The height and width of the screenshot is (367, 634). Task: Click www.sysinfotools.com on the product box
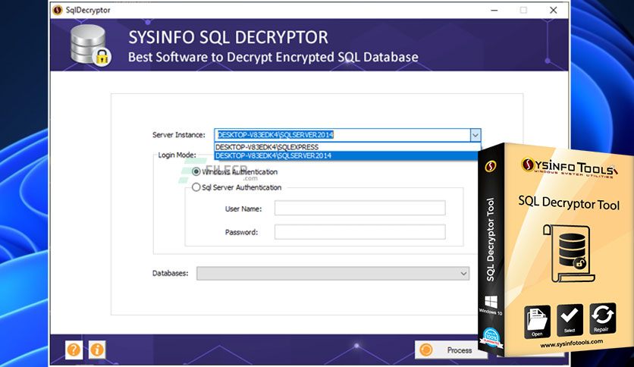pos(571,343)
